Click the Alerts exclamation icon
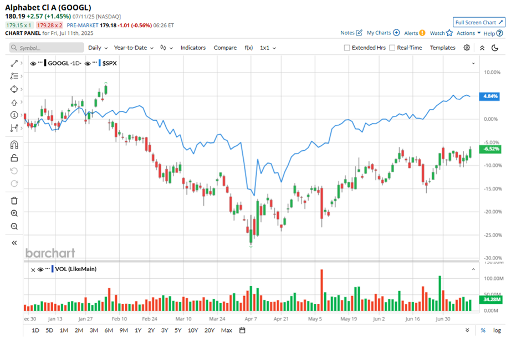 coord(422,33)
